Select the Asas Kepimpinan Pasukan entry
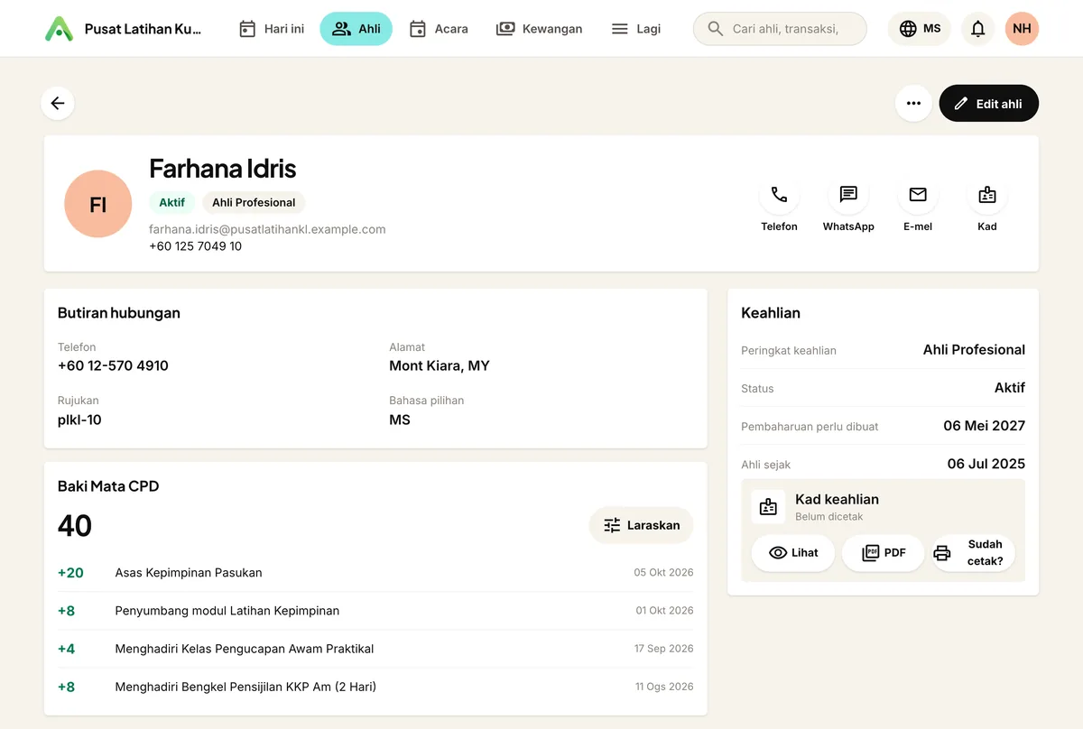The height and width of the screenshot is (729, 1083). tap(375, 573)
